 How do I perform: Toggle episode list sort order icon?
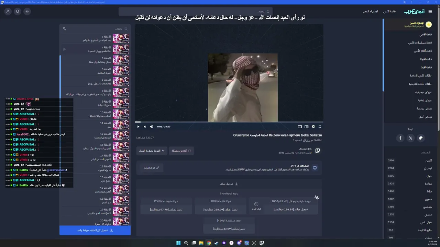tap(64, 29)
